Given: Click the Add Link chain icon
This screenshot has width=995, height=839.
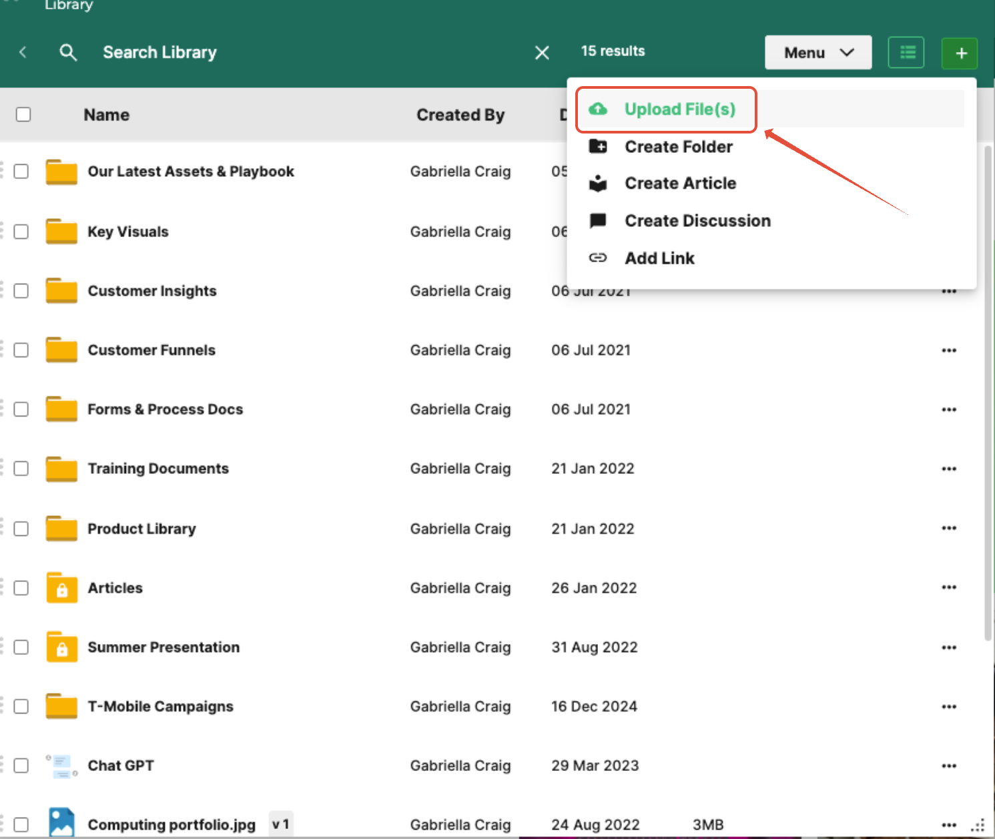Looking at the screenshot, I should click(x=598, y=258).
